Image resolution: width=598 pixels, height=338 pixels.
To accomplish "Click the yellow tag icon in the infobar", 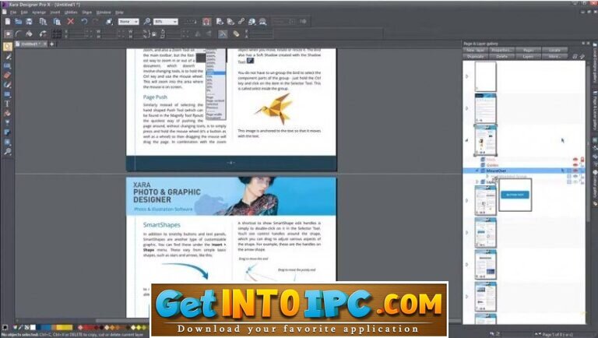I will (237, 34).
